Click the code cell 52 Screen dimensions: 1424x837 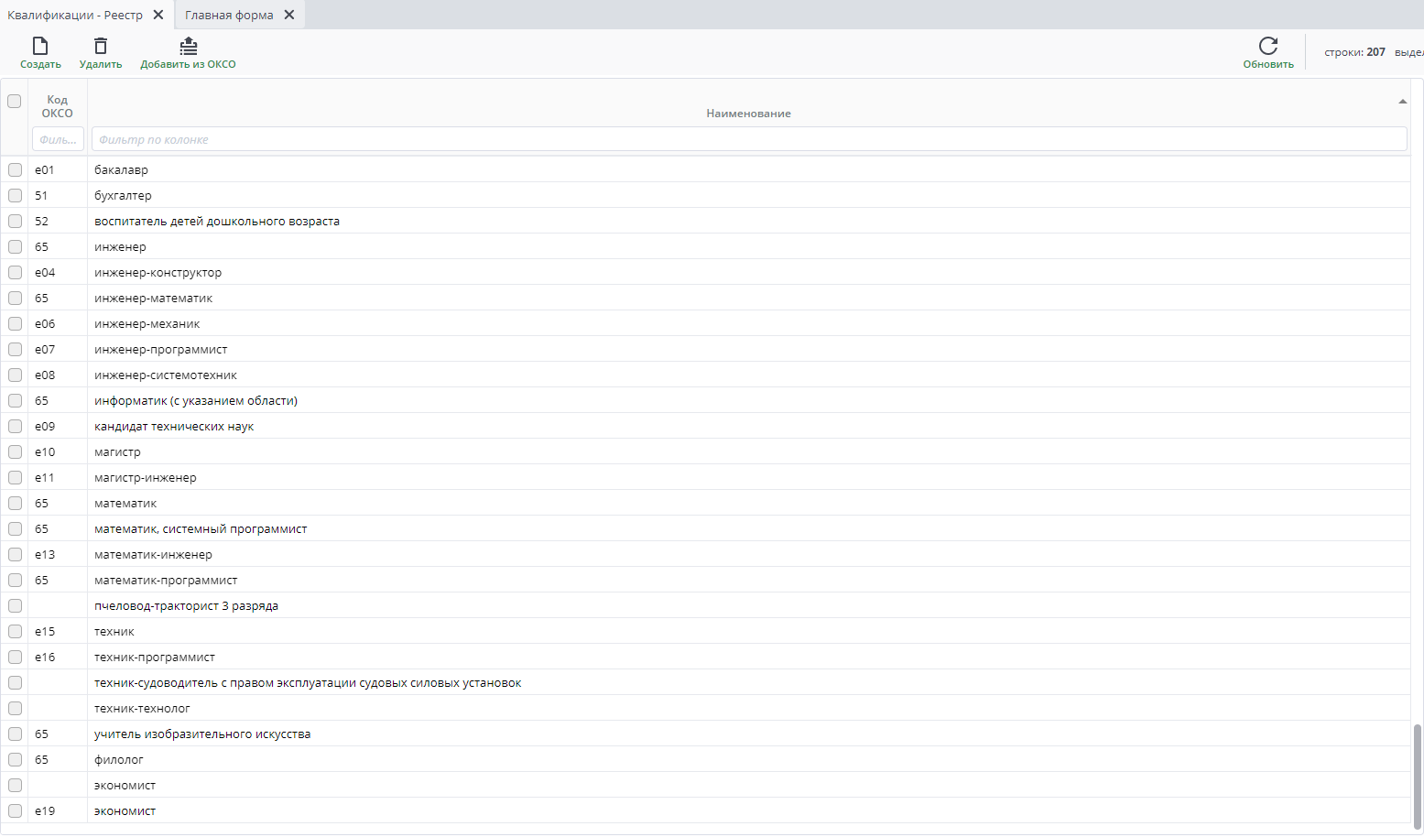coord(58,221)
